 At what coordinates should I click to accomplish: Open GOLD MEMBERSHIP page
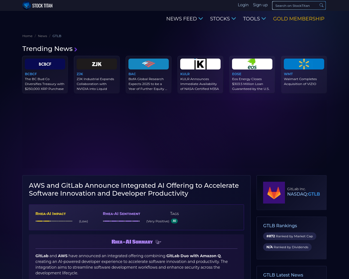(x=299, y=19)
